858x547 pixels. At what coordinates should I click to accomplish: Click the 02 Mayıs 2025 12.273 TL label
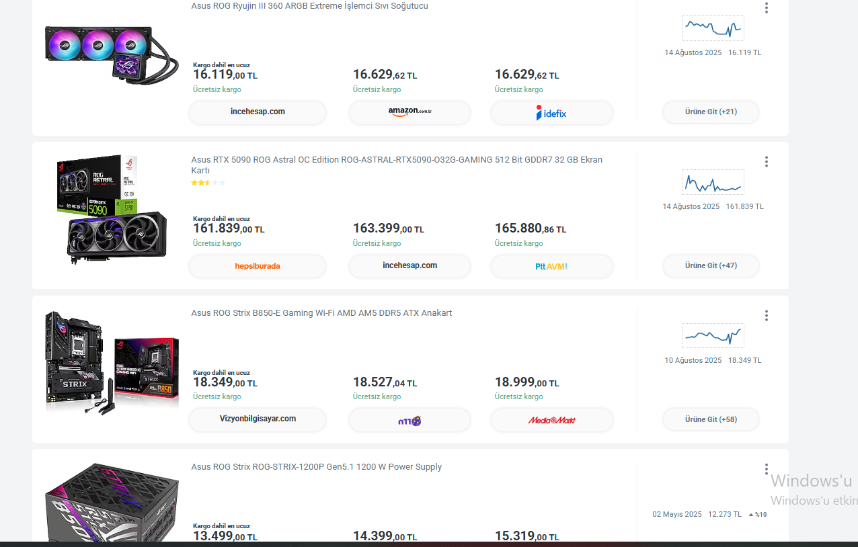(x=697, y=514)
